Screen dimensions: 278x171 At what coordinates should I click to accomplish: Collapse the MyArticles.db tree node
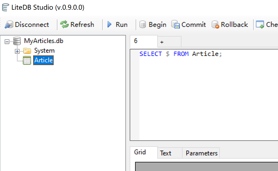[x=7, y=42]
